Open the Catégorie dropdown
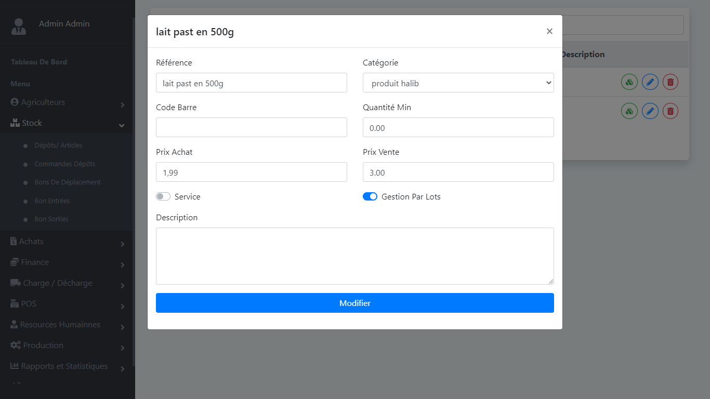 (458, 83)
